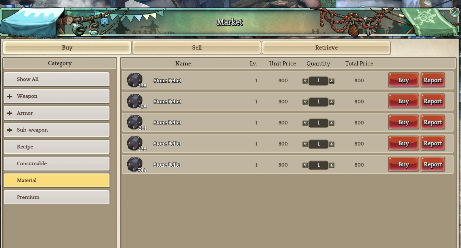Select the Premium category
The height and width of the screenshot is (248, 461).
[57, 197]
